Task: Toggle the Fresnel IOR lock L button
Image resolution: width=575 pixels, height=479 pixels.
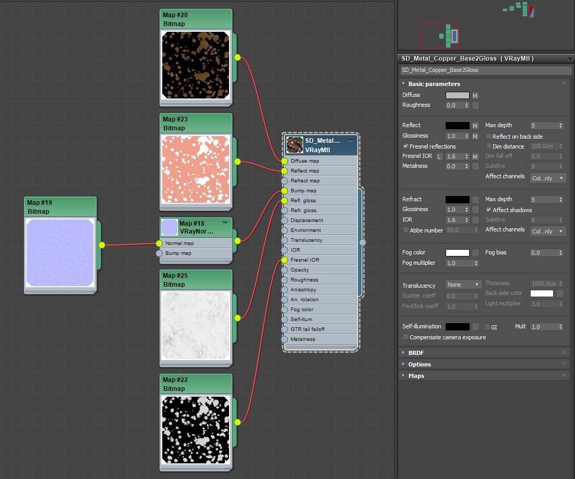Action: pos(439,157)
